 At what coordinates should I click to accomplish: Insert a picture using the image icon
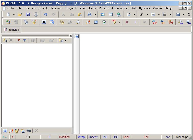coord(103,14)
